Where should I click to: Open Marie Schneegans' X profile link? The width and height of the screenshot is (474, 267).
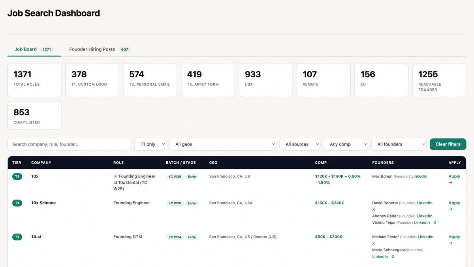click(393, 256)
